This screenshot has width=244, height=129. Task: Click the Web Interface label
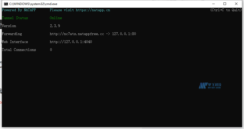click(x=15, y=42)
